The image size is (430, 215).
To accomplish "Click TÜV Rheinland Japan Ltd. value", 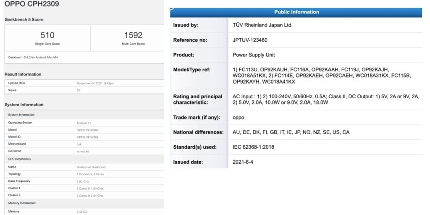I will [262, 25].
